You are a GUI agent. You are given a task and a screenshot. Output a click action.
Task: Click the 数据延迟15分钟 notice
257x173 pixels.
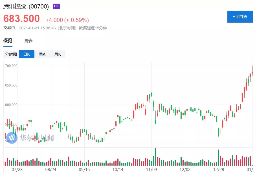(x=93, y=28)
